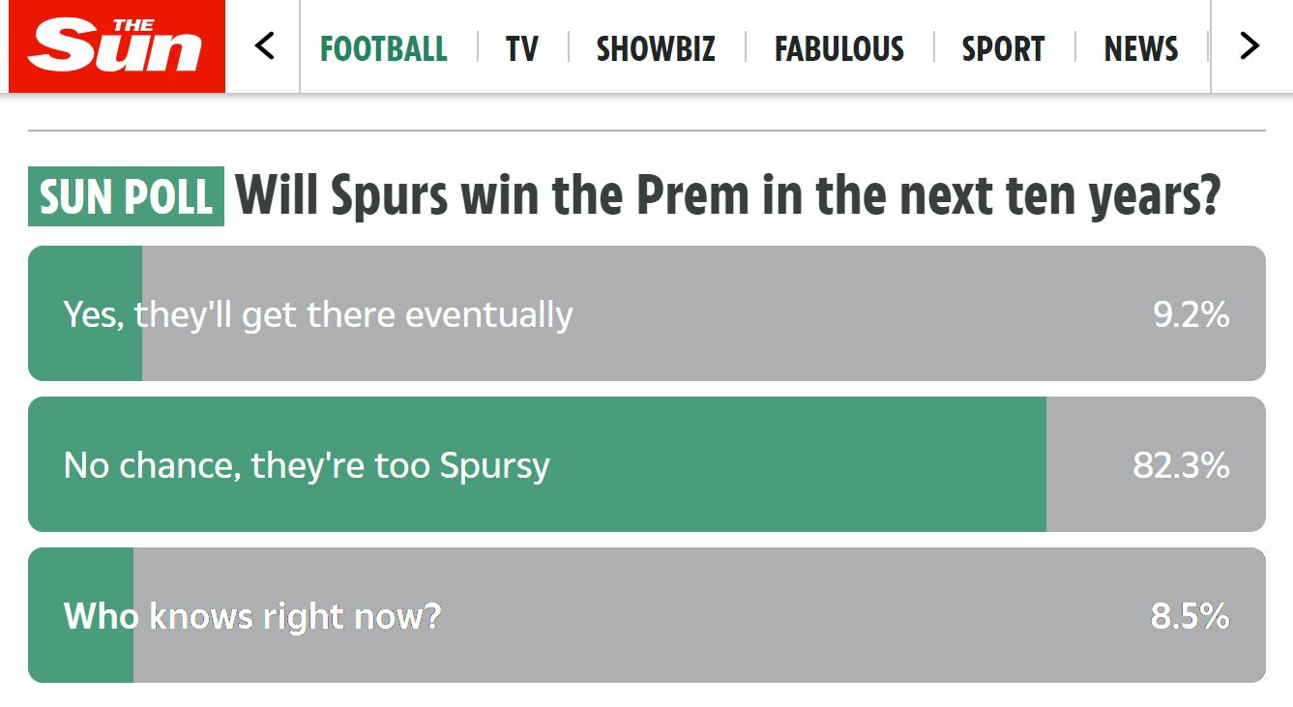Click the 82.3% result percentage
Viewport: 1293px width, 707px height.
(x=1181, y=465)
